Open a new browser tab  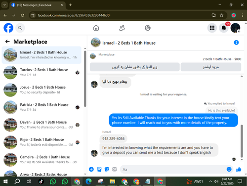tap(70, 5)
